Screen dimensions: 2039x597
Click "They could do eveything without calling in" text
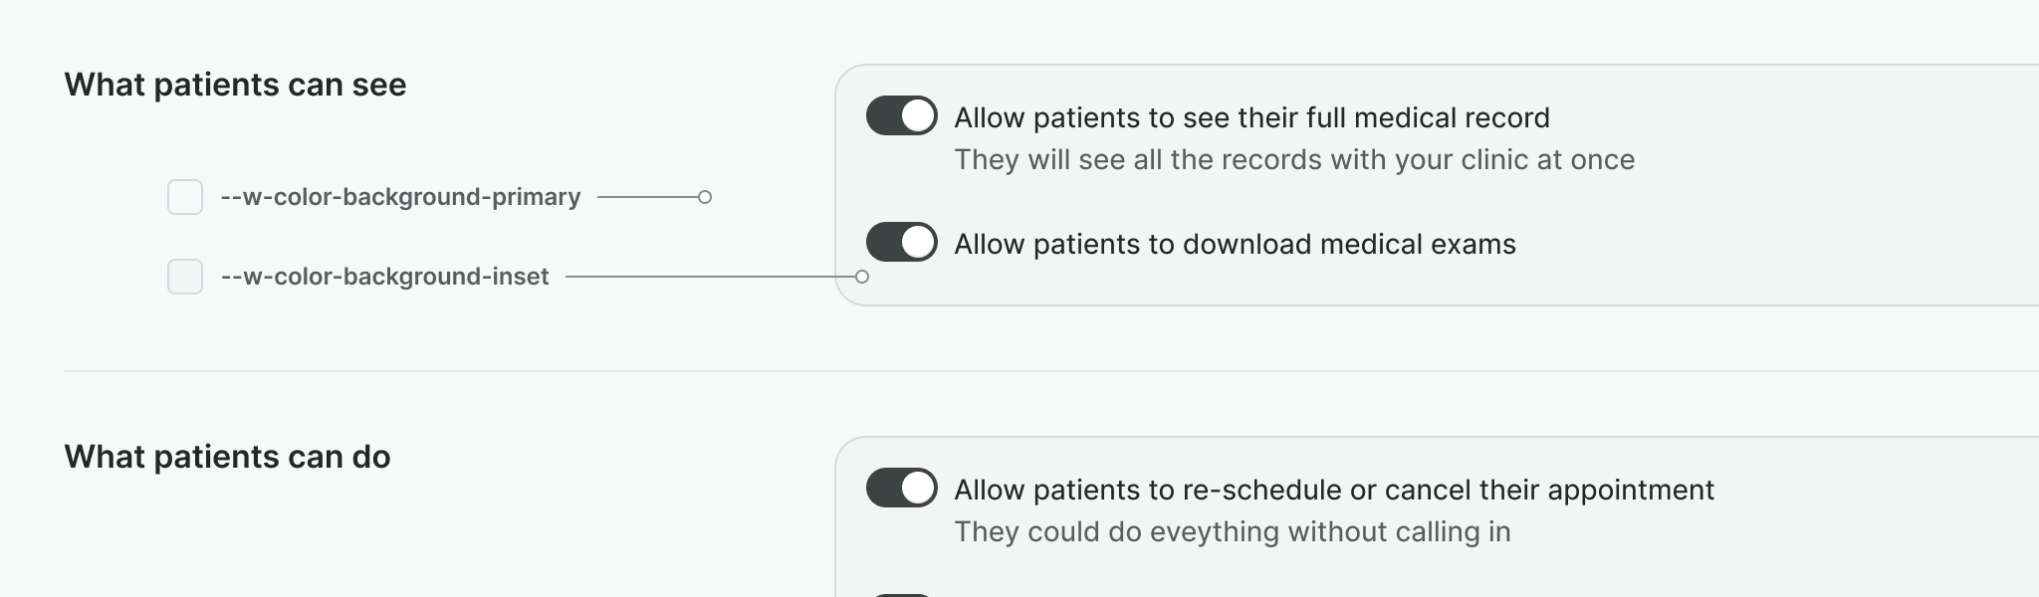tap(1233, 531)
